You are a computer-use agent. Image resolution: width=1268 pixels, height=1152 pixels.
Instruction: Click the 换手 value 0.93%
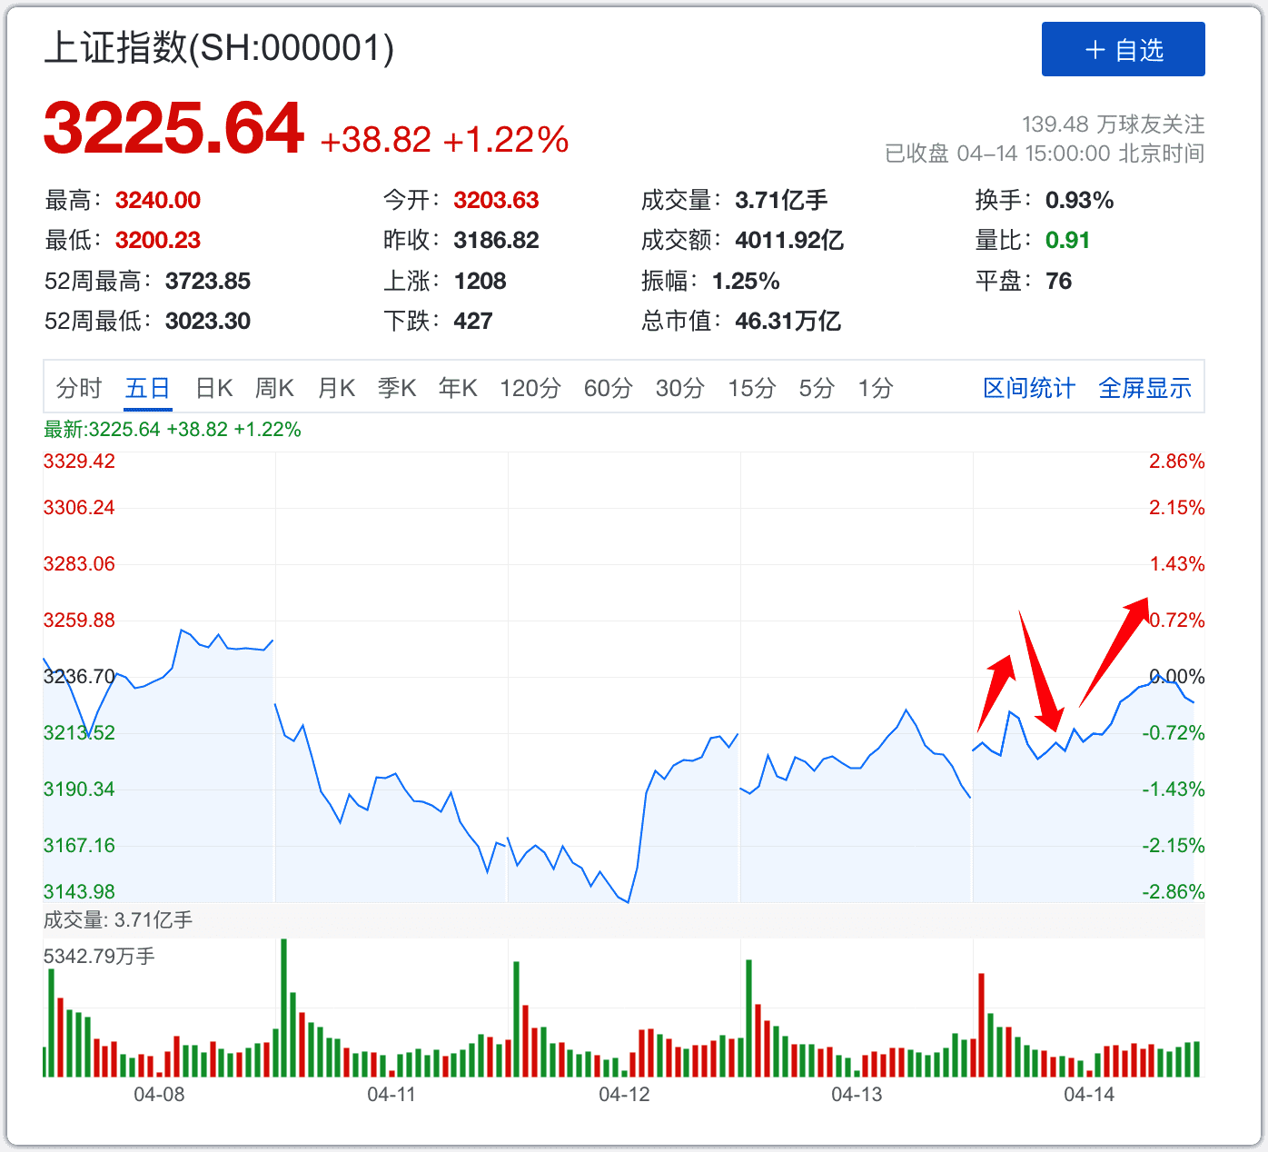click(x=1079, y=200)
